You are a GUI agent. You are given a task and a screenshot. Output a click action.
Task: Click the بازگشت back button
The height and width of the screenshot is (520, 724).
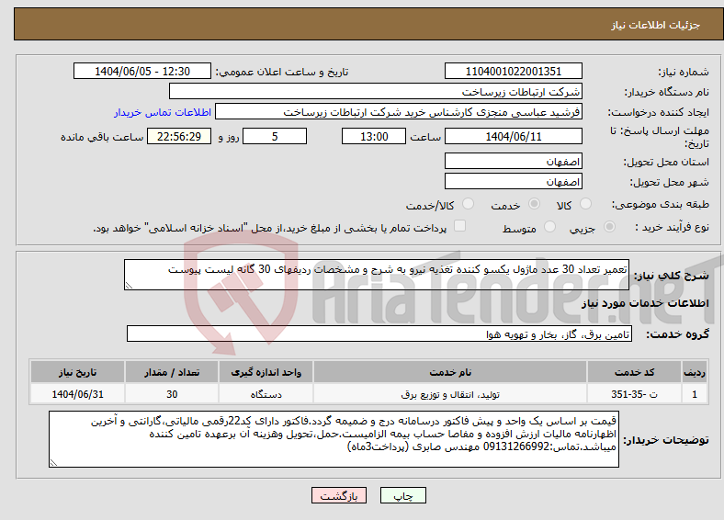coord(339,495)
